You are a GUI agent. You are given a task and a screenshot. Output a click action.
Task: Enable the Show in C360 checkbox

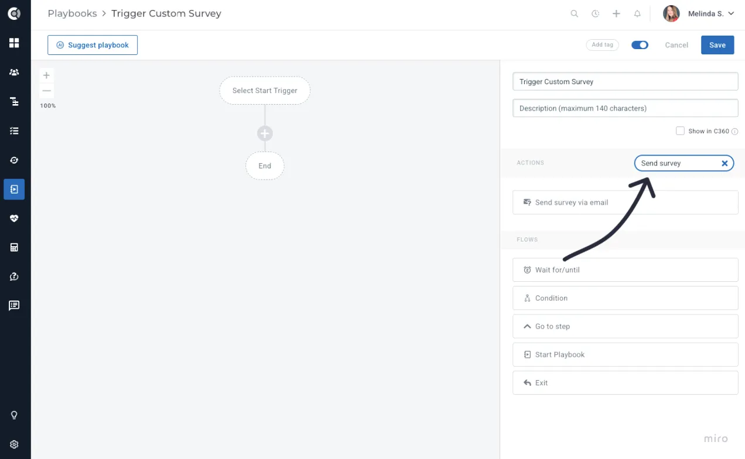(680, 131)
